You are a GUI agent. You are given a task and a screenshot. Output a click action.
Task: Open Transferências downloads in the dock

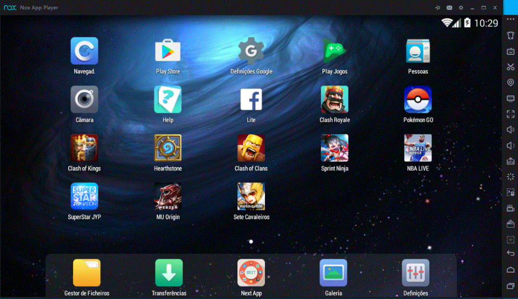click(x=169, y=272)
